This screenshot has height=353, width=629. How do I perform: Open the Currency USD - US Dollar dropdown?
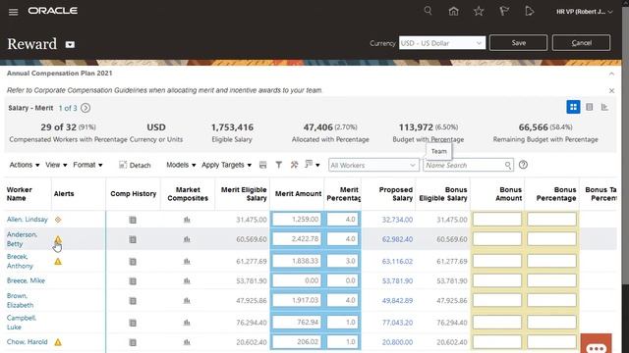(x=442, y=43)
